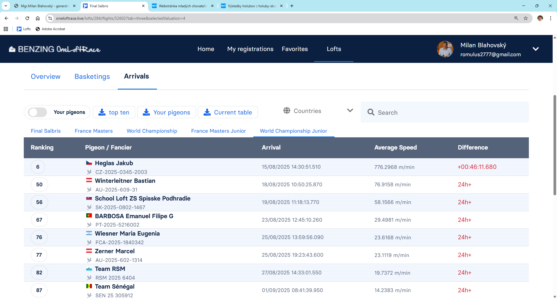Expand the user account chevron menu
Image resolution: width=557 pixels, height=299 pixels.
click(x=536, y=49)
